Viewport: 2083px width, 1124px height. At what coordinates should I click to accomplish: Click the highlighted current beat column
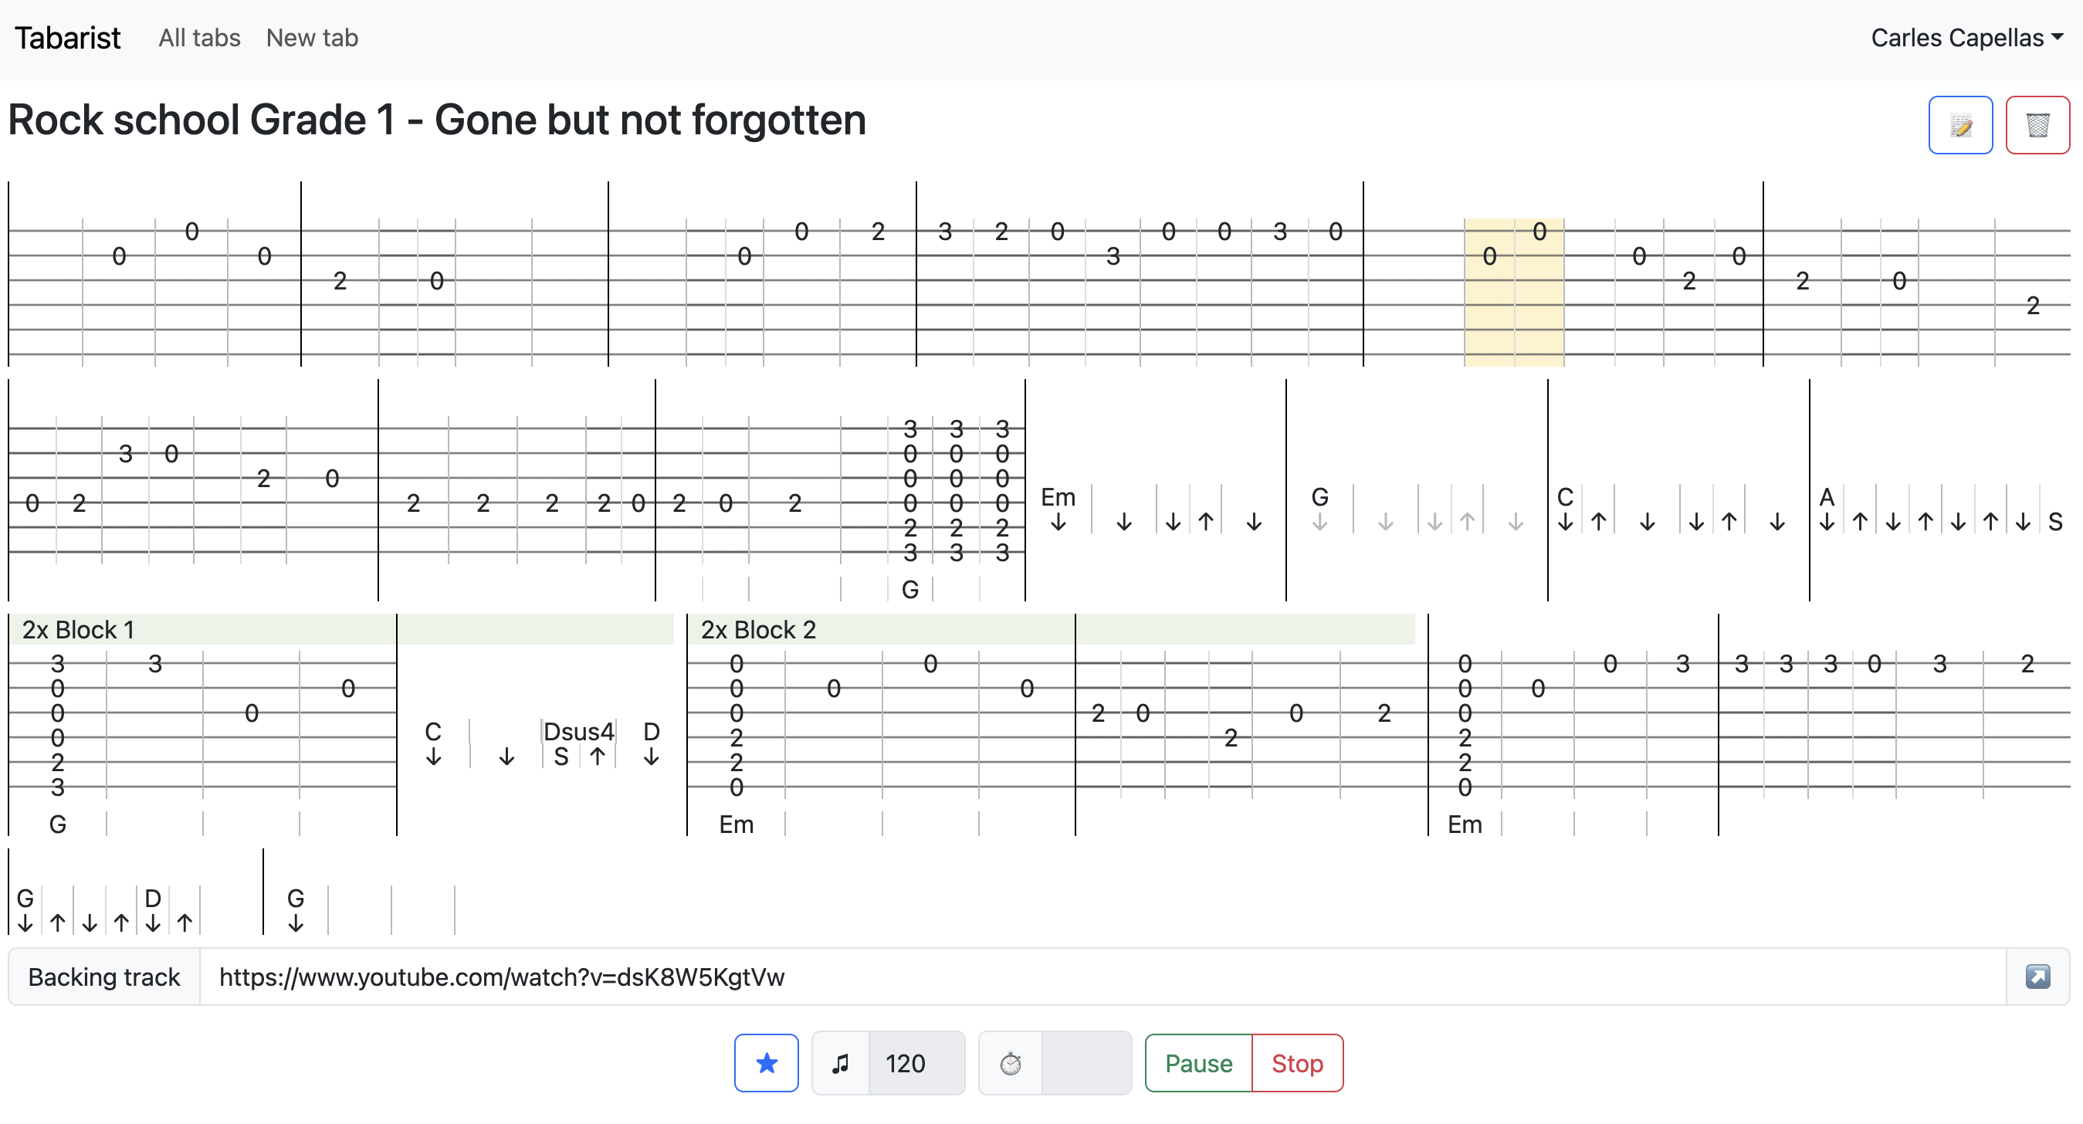(1514, 291)
